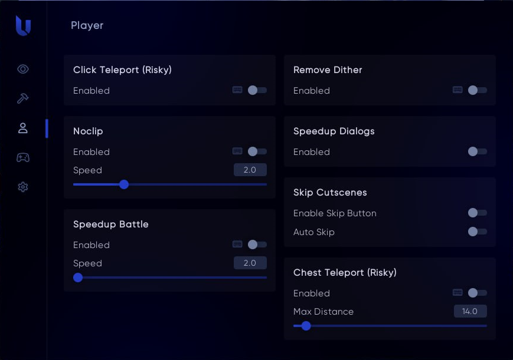Open the hammer tools sidebar section
The width and height of the screenshot is (513, 360).
tap(23, 98)
